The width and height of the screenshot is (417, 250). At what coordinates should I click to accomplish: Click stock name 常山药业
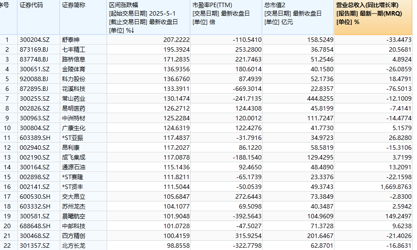tap(74, 99)
